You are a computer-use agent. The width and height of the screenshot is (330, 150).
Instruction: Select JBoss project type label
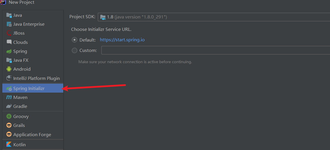pos(19,33)
